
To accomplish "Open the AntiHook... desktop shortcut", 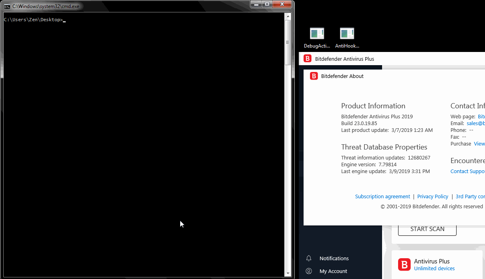I will point(347,38).
